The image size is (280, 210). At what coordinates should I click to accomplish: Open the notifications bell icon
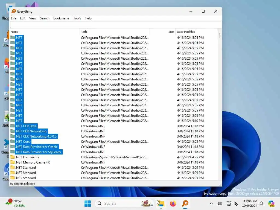click(261, 203)
